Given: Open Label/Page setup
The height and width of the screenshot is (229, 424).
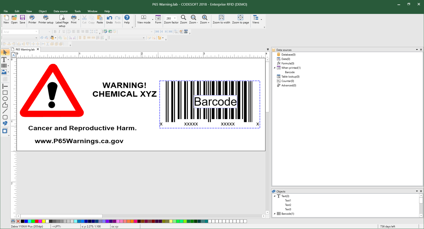Looking at the screenshot, I should (x=62, y=18).
